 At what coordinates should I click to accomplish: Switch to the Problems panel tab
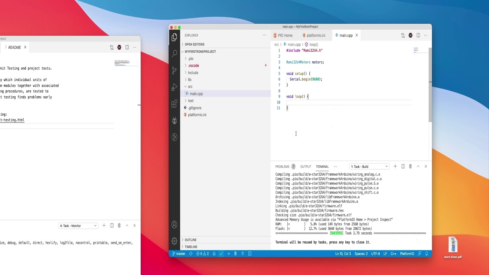point(285,167)
